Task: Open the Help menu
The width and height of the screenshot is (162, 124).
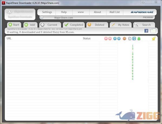Action: (64, 12)
